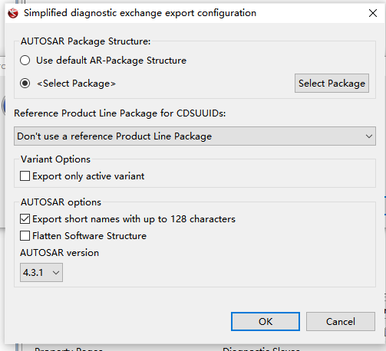Dismiss the dialog with Cancel
Viewport: 386px width, 351px height.
click(341, 321)
